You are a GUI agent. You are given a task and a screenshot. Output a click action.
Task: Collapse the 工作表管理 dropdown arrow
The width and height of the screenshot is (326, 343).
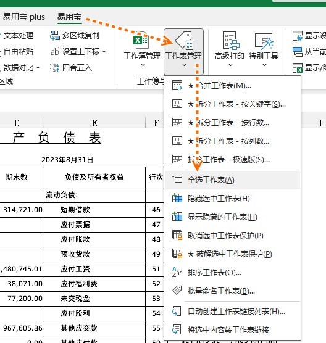click(x=185, y=65)
